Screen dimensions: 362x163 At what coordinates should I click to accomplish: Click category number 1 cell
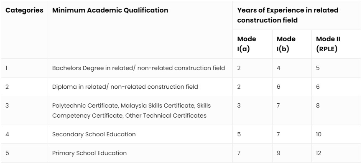coord(6,68)
